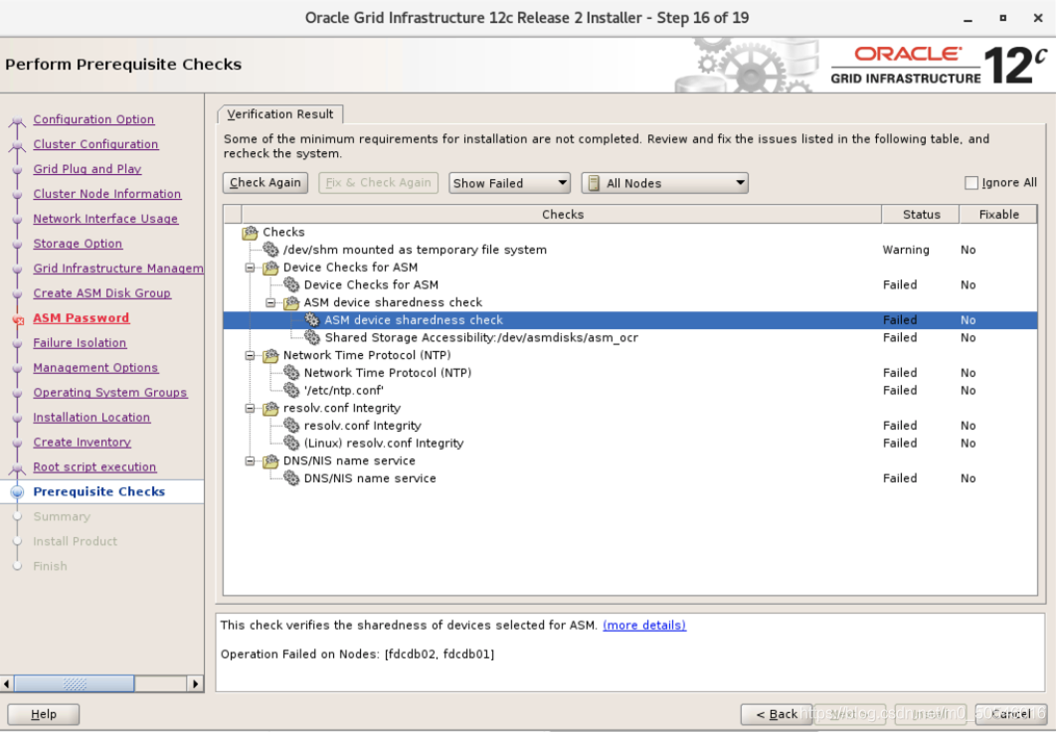Viewport: 1056px width, 732px height.
Task: Click gear icon beside Shared Storage Accessibility row
Action: coord(312,337)
